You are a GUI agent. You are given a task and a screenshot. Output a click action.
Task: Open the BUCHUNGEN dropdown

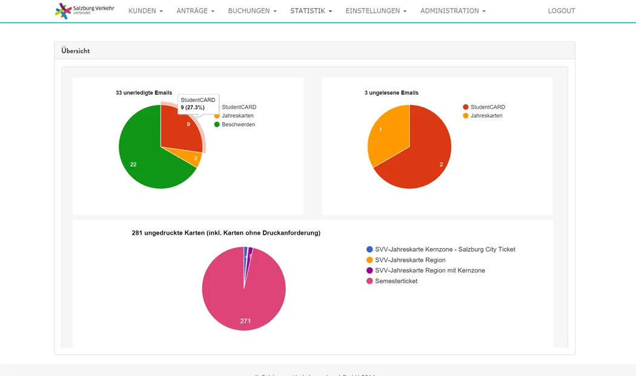(252, 11)
